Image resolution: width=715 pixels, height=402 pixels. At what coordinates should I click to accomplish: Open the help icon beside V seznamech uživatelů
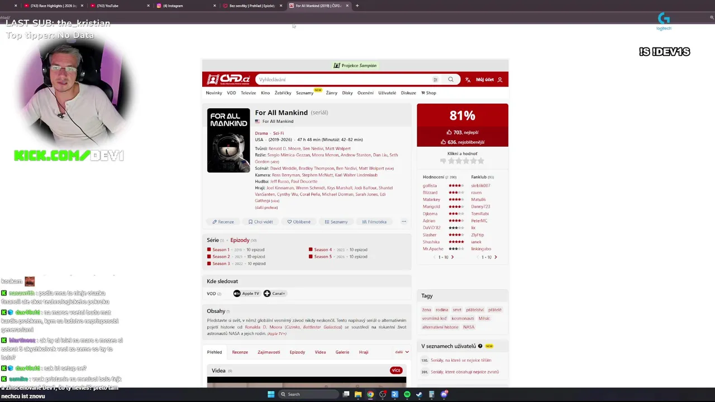click(480, 346)
